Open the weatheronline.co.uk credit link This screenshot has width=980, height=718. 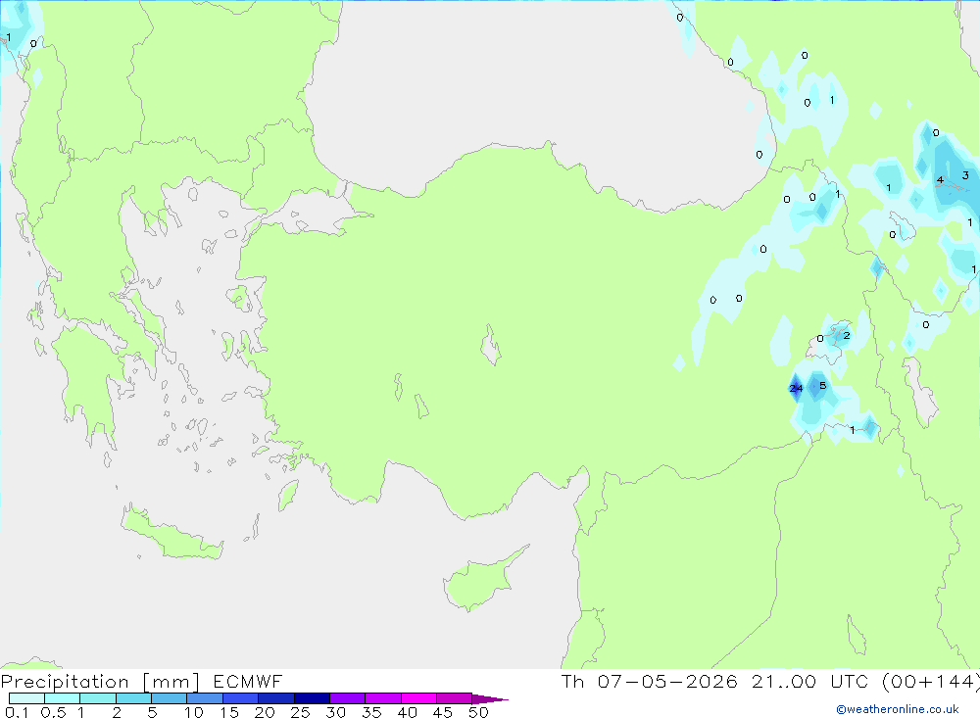click(x=898, y=709)
